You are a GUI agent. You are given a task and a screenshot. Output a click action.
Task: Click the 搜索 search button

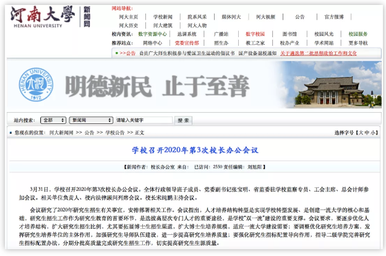pyautogui.click(x=183, y=120)
